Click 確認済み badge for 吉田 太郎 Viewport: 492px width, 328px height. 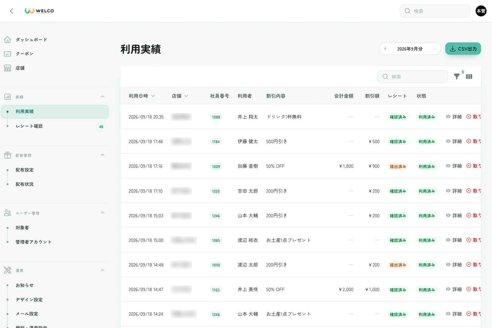(x=398, y=191)
